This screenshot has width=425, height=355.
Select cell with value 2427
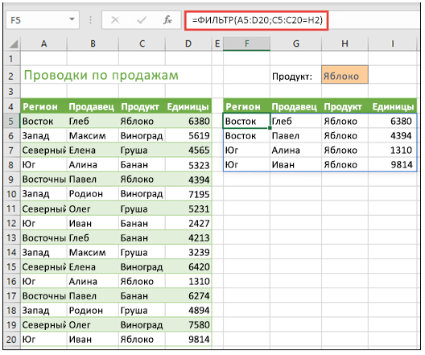click(188, 223)
